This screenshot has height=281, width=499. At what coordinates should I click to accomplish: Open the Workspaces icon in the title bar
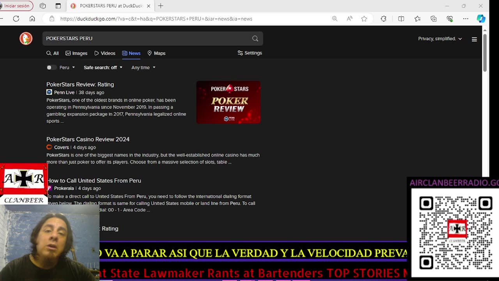pos(43,6)
